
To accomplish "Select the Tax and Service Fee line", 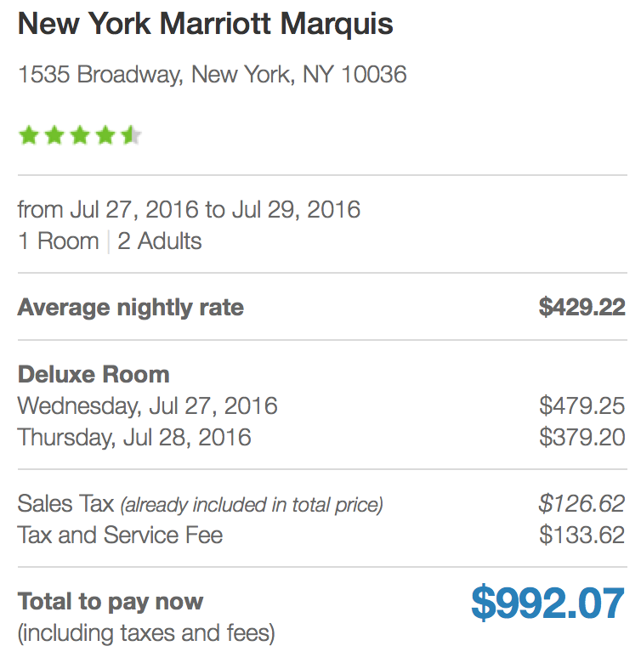I will 321,535.
